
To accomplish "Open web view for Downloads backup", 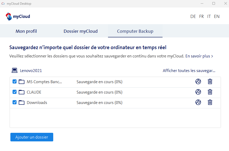I will coord(198,102).
